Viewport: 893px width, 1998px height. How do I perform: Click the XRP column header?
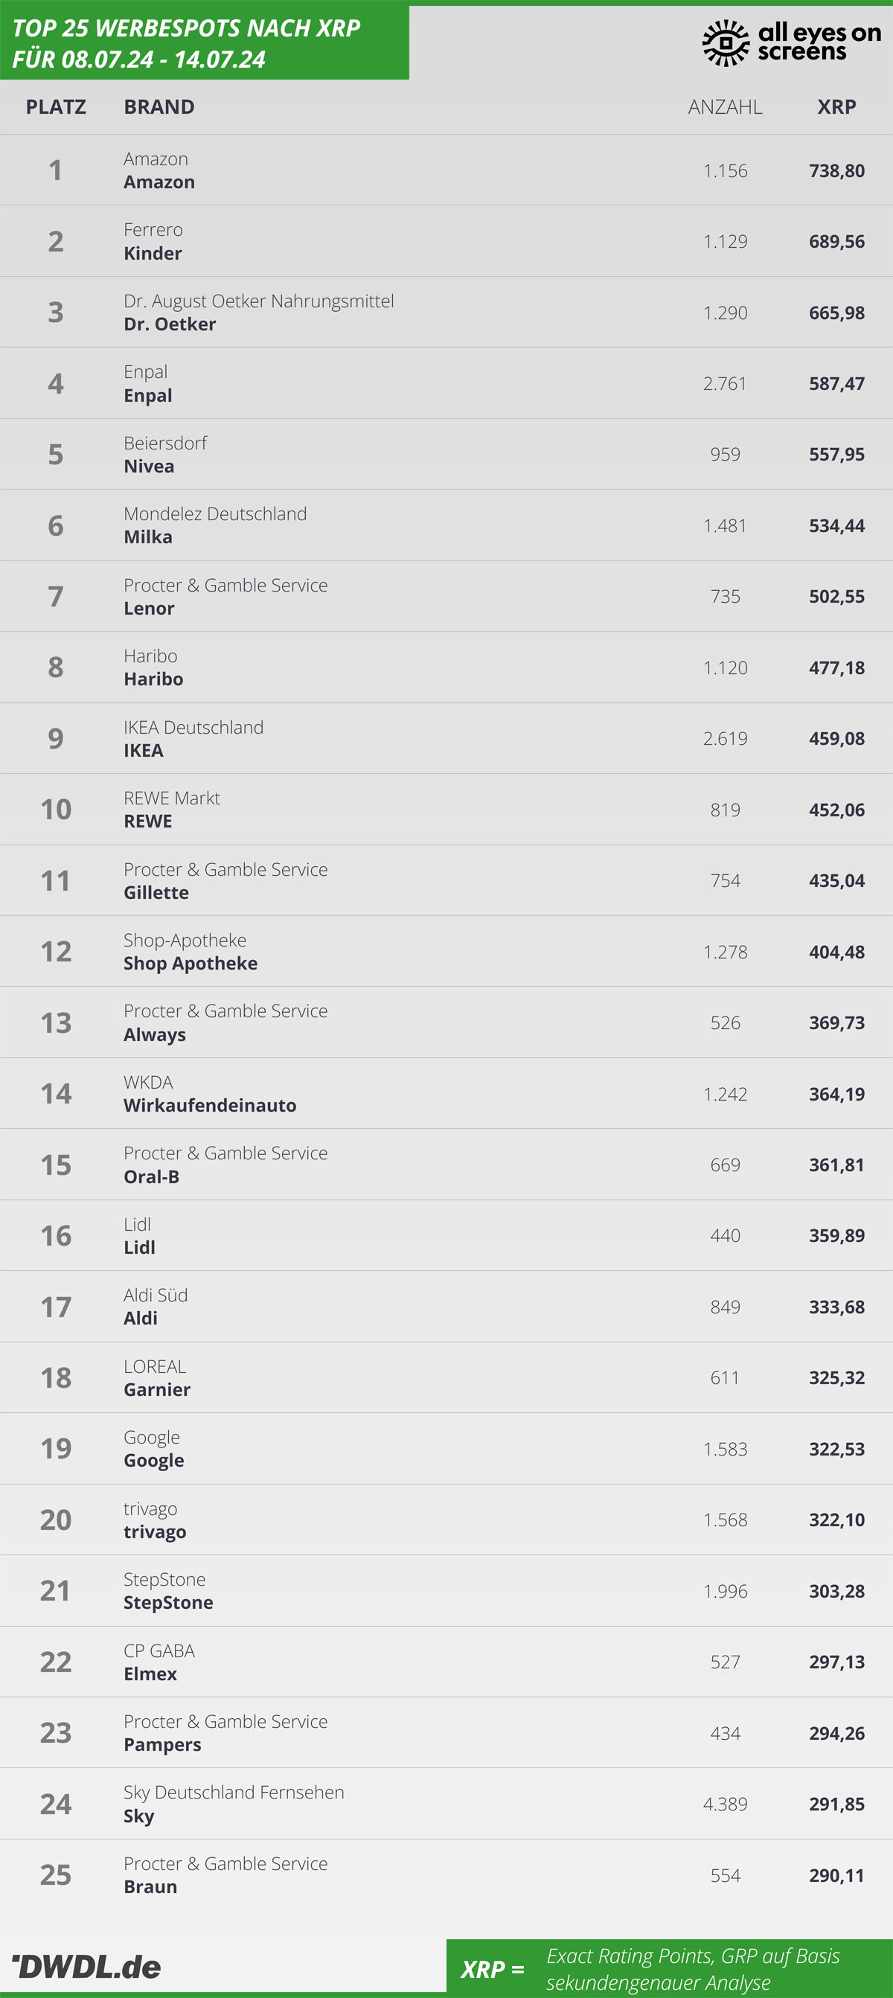(836, 107)
